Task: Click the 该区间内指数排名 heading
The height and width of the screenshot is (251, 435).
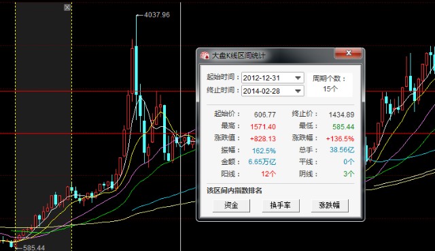Action: pos(234,191)
